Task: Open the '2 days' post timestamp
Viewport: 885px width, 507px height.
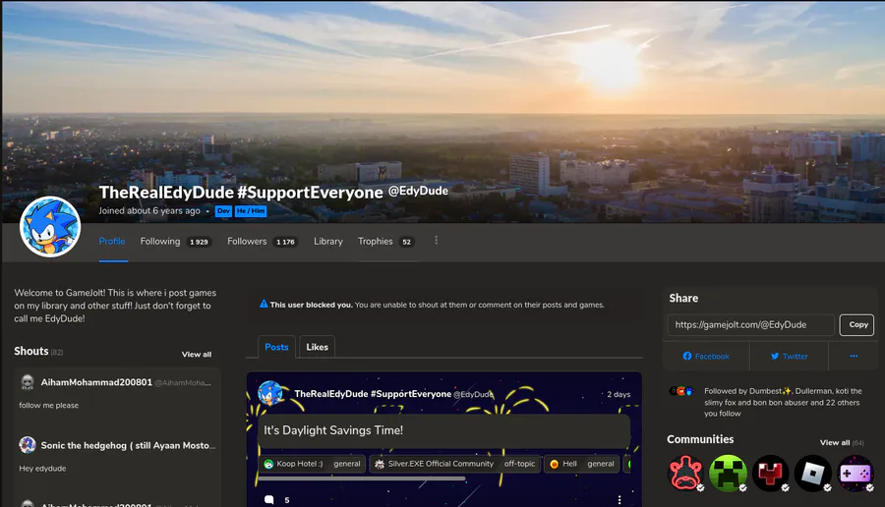Action: coord(619,394)
